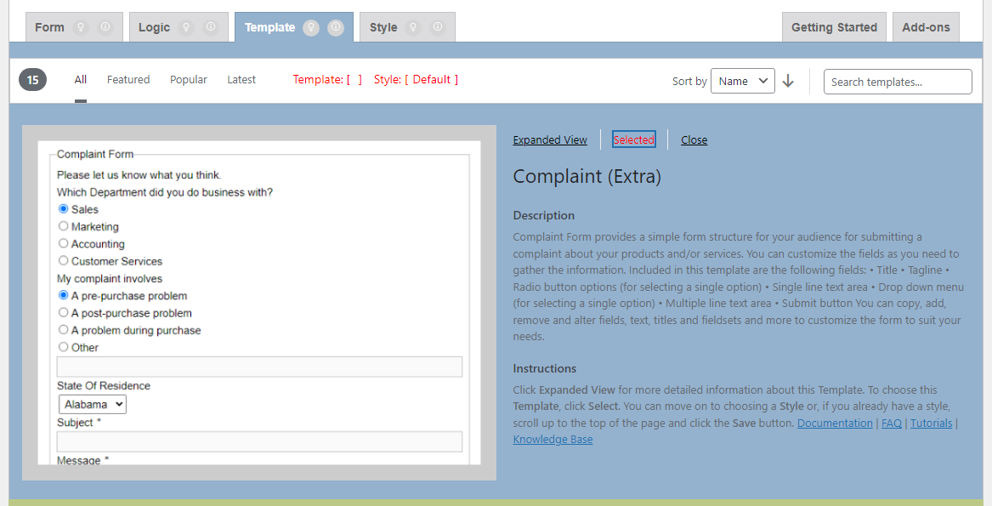Click the info icon on Template tab
This screenshot has height=506, width=992.
point(336,28)
